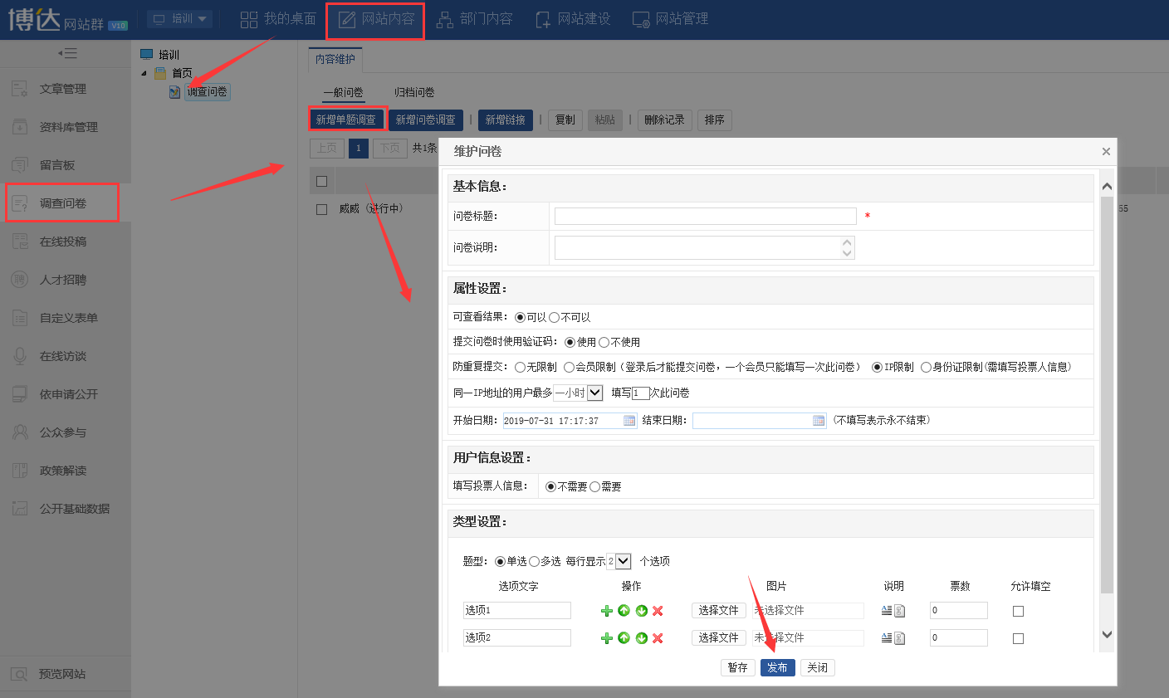
Task: Switch to the 归档问卷 tab
Action: pos(414,92)
